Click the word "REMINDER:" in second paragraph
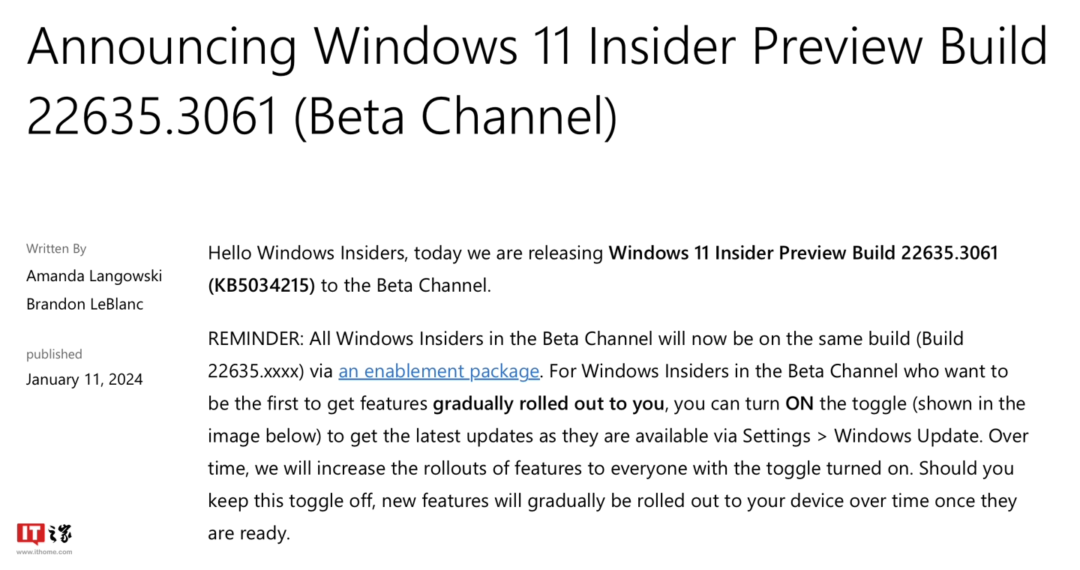Viewport: 1080px width, 570px height. [x=256, y=338]
